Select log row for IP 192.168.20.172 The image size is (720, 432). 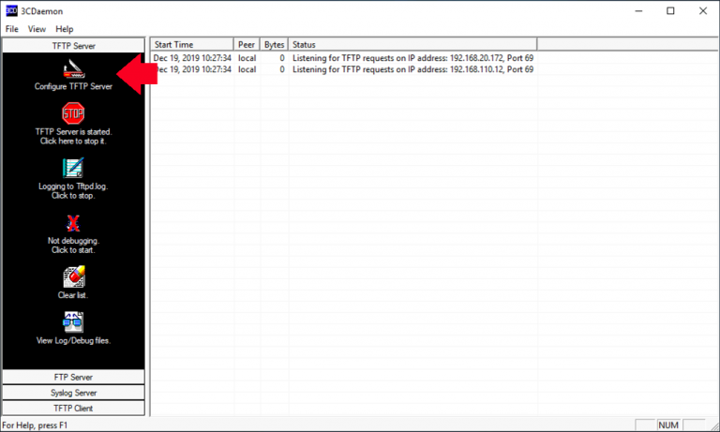tap(343, 58)
